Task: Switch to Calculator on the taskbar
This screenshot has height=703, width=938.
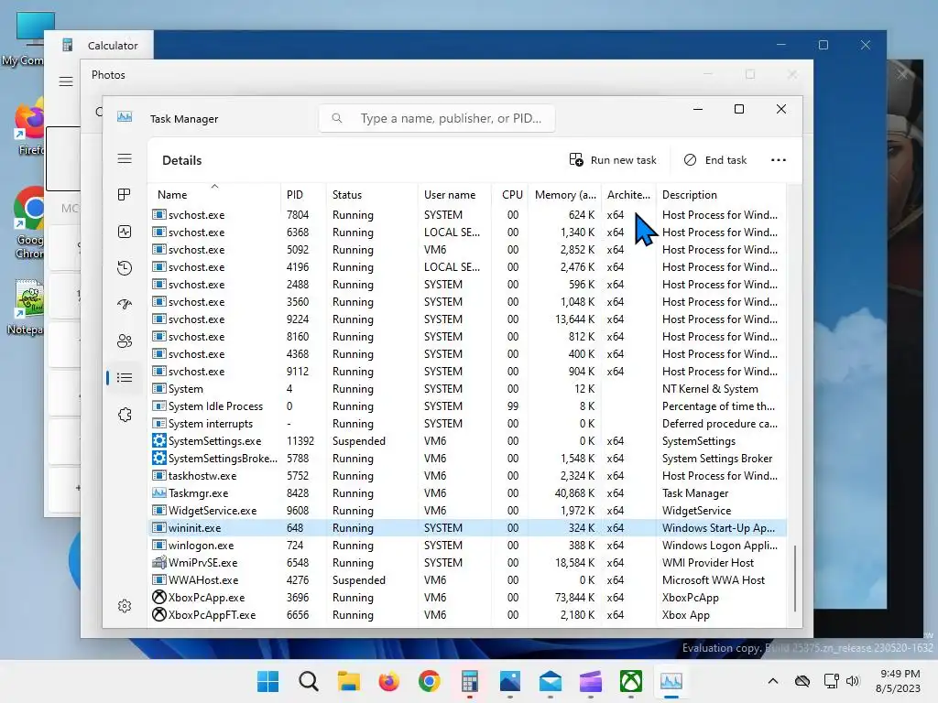Action: pyautogui.click(x=470, y=681)
